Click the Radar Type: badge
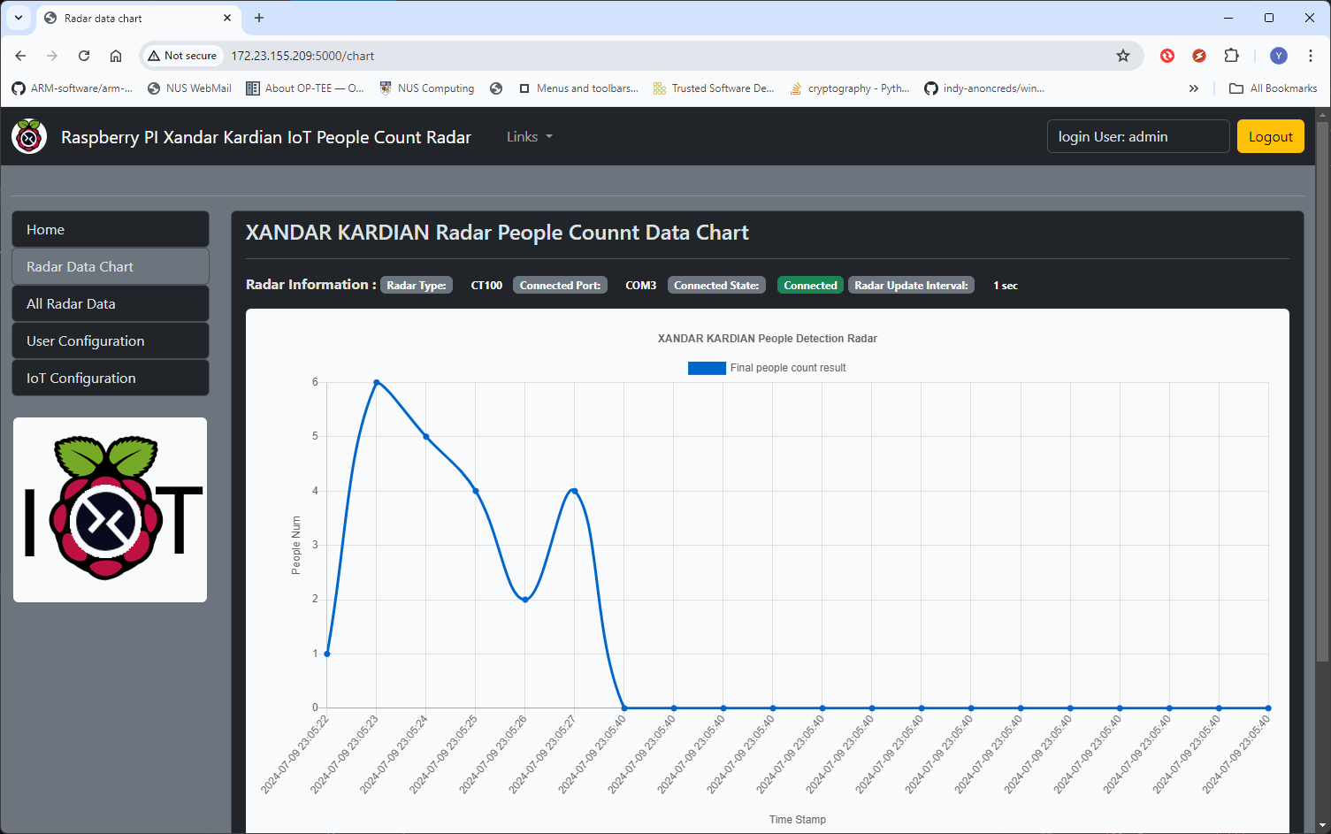 [x=417, y=285]
